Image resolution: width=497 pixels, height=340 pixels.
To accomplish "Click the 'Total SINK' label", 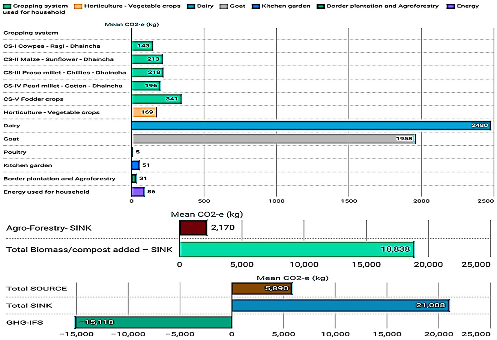I will (x=29, y=305).
